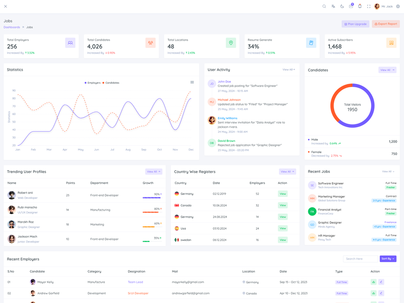Toggle dark mode with moon icon

click(342, 7)
